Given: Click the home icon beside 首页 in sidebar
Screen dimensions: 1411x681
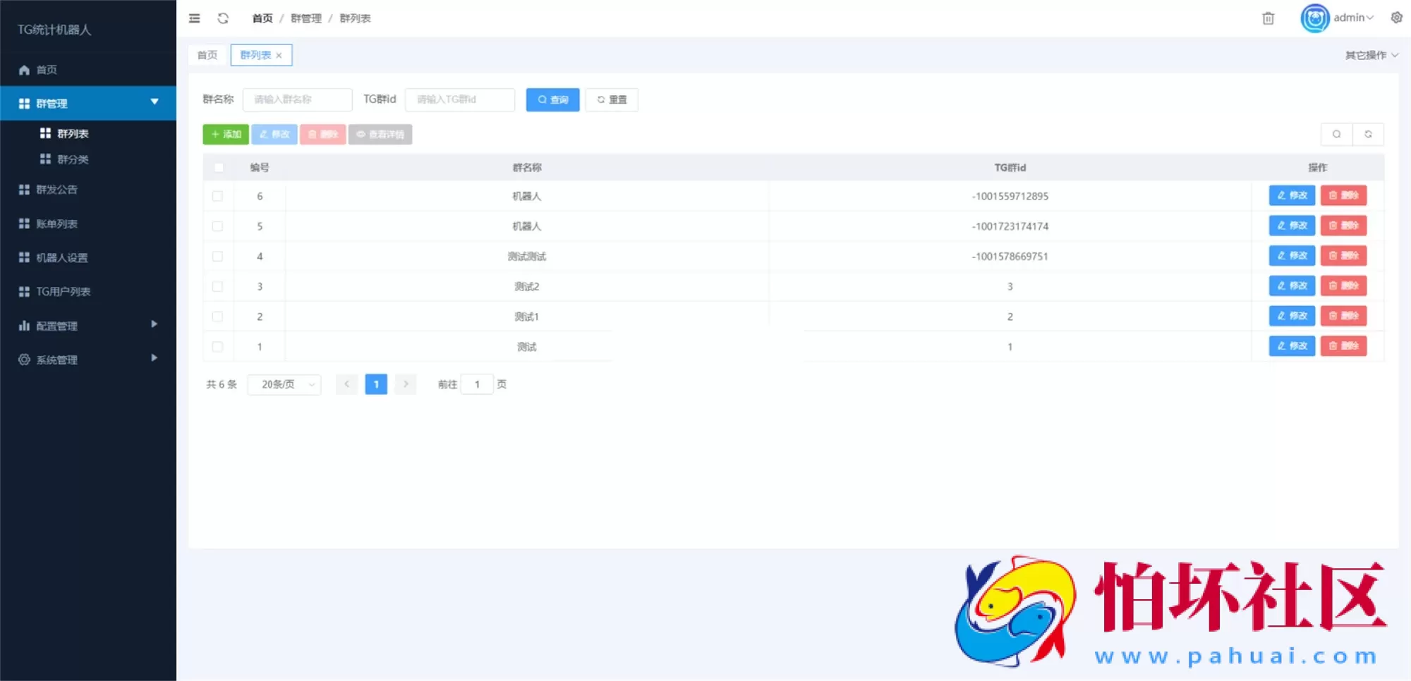Looking at the screenshot, I should (22, 70).
